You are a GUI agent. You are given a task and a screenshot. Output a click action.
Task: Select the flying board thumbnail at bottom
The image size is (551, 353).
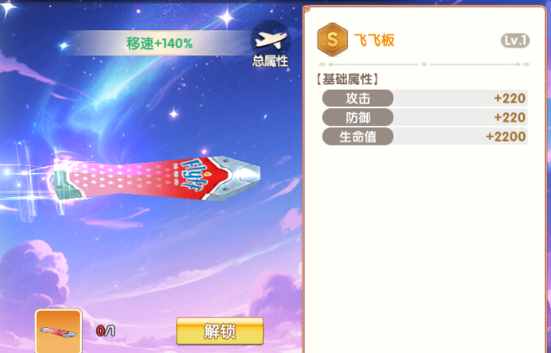click(58, 331)
